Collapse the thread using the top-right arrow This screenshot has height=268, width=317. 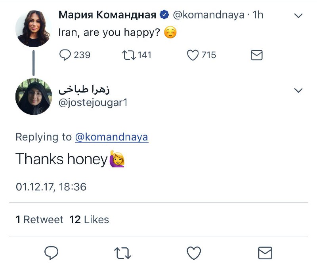pos(298,15)
